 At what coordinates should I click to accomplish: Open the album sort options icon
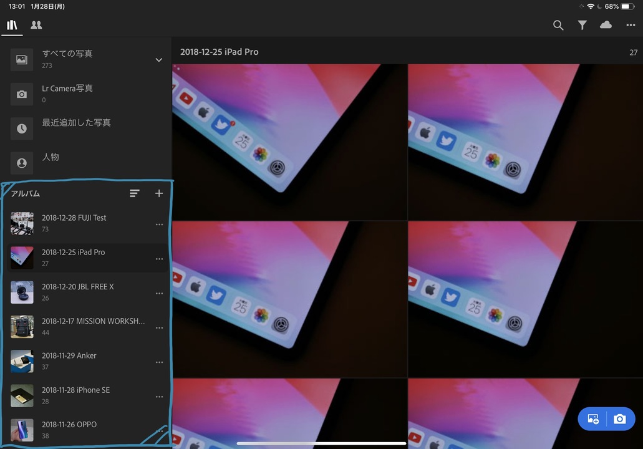[135, 193]
